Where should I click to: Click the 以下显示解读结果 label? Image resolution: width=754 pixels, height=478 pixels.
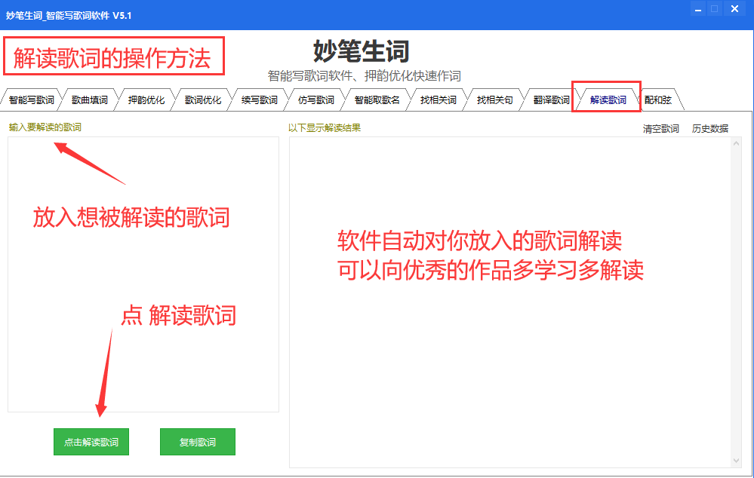pyautogui.click(x=325, y=127)
